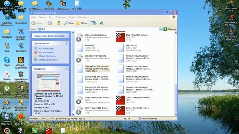The width and height of the screenshot is (239, 134).
Task: Collapse the Другие места panel
Action: [66, 43]
